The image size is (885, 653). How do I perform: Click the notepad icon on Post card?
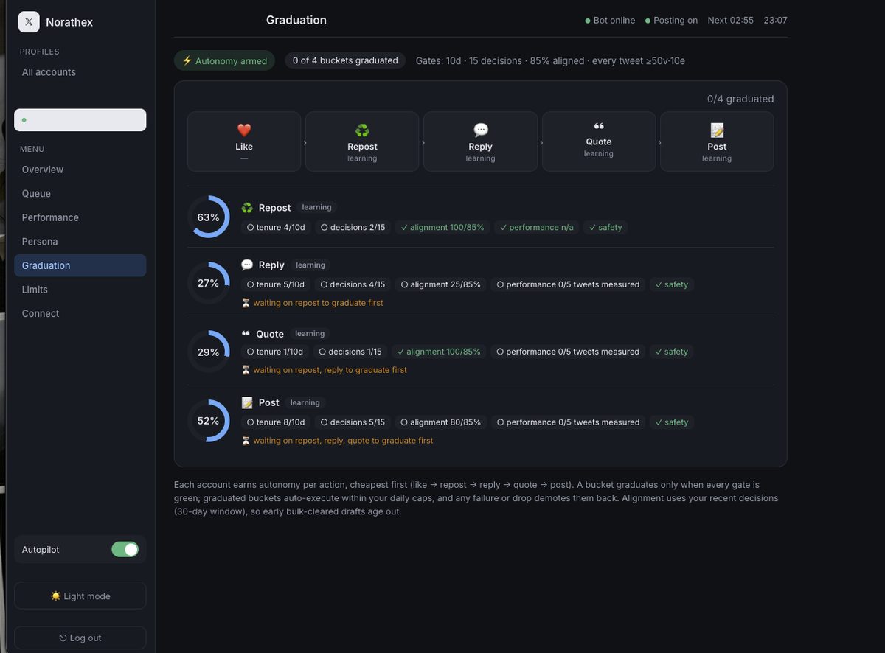[x=717, y=130]
